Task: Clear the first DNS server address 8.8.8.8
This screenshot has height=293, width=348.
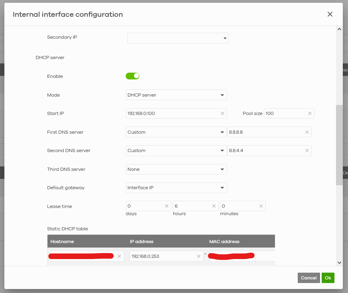Action: (x=307, y=132)
